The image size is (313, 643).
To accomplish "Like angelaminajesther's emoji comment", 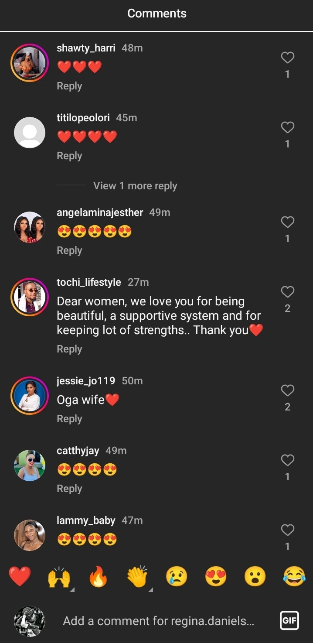I will [x=287, y=222].
